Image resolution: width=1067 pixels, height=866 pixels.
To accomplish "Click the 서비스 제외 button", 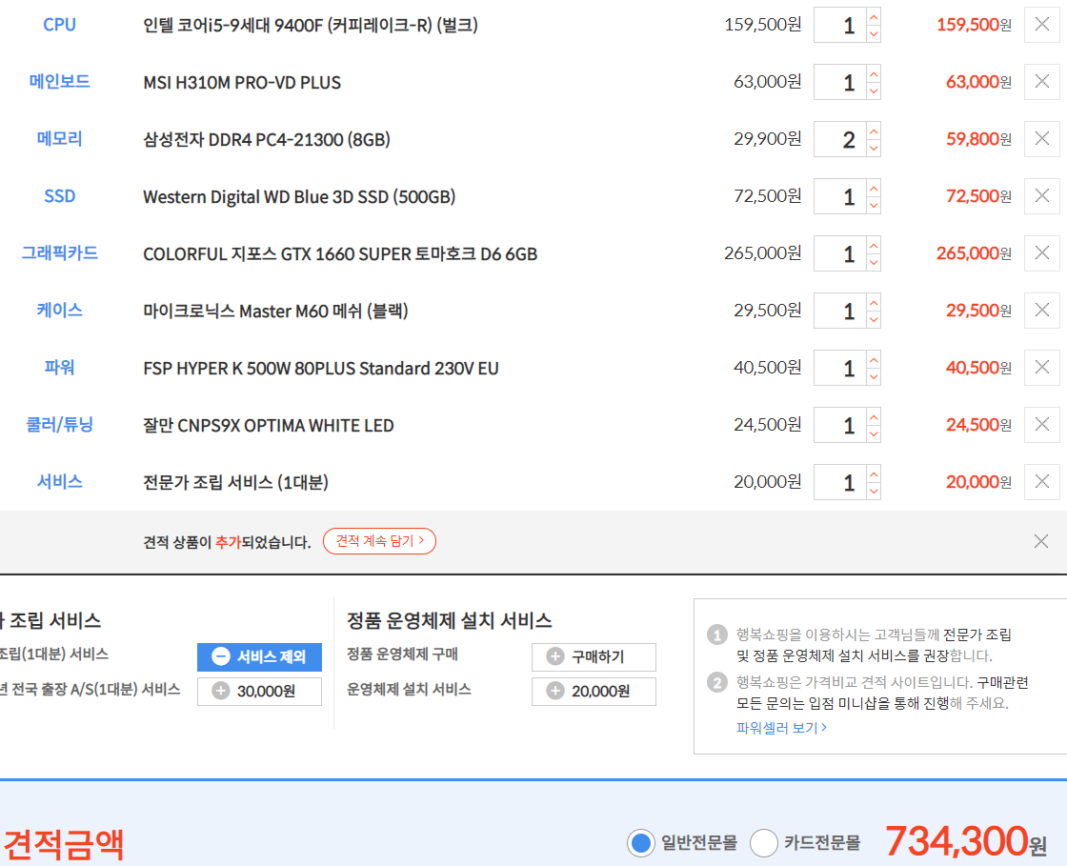I will (259, 657).
